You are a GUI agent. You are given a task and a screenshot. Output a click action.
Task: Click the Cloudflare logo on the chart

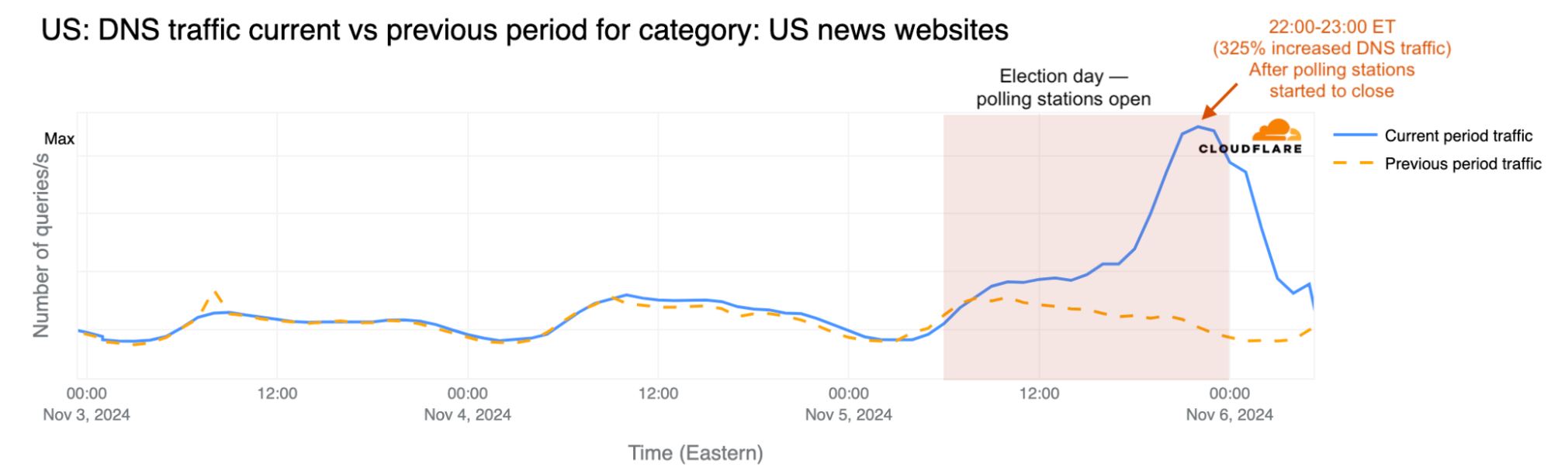(x=1250, y=137)
